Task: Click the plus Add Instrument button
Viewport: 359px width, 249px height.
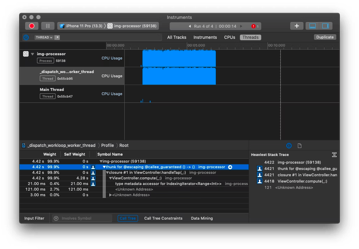Action: [x=297, y=26]
